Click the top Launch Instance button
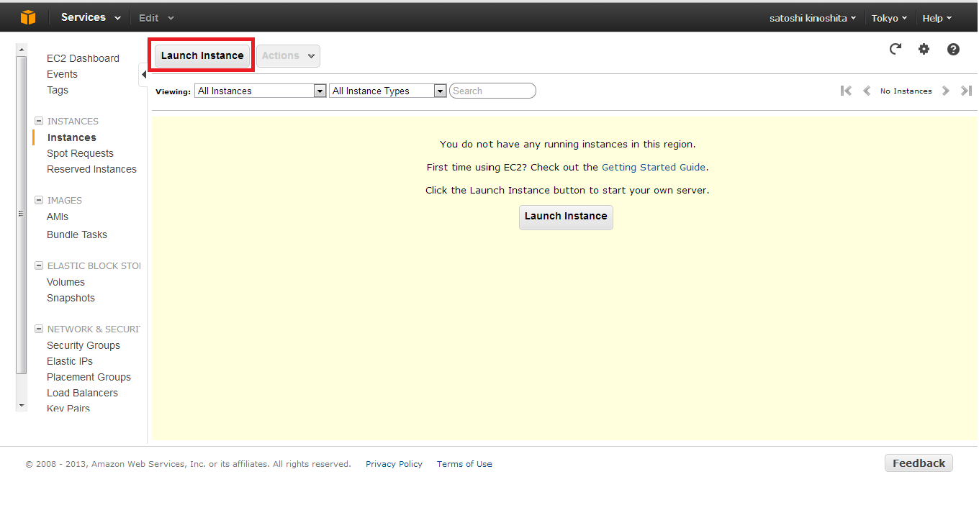Image resolution: width=979 pixels, height=505 pixels. pos(202,55)
